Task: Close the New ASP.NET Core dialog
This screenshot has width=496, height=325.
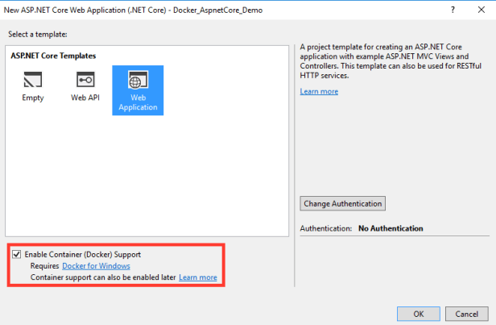Action: (x=482, y=10)
